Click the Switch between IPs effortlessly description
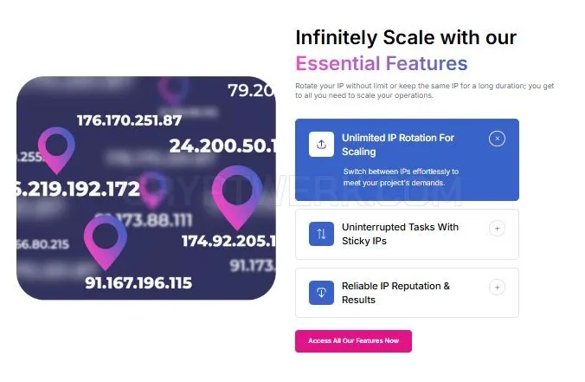585x382 pixels. pos(401,177)
